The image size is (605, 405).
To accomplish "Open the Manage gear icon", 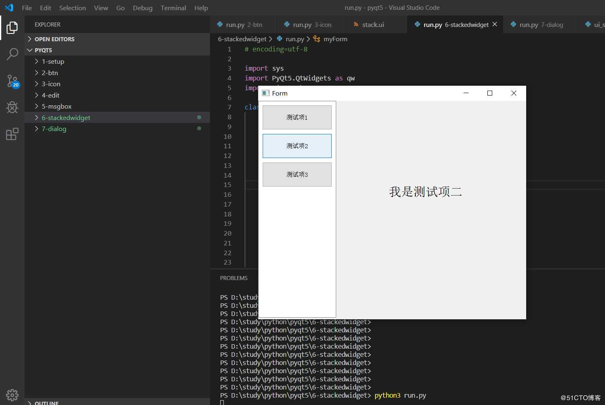I will 12,395.
